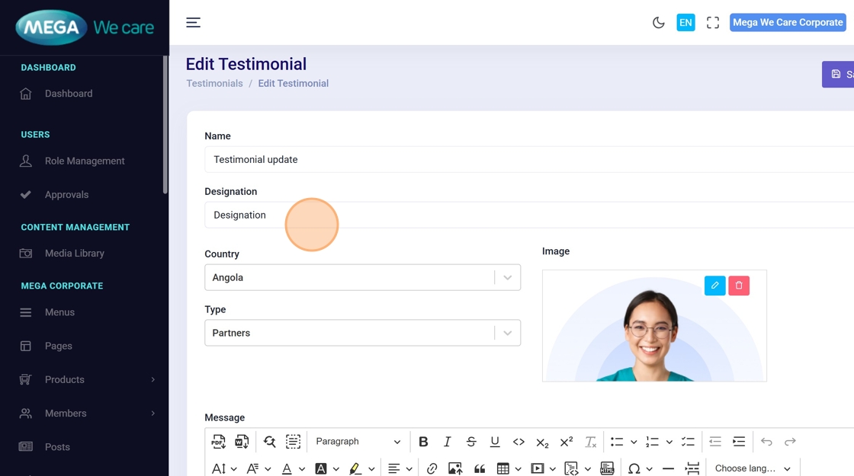This screenshot has width=854, height=476.
Task: Open the Type dropdown showing Partners
Action: point(362,334)
